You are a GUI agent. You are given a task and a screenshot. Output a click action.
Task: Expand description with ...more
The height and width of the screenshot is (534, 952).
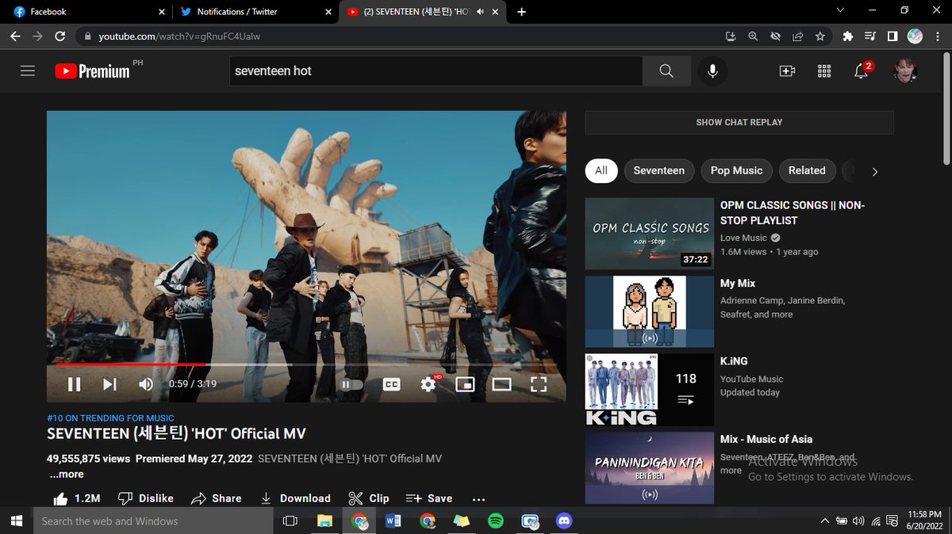pos(67,474)
